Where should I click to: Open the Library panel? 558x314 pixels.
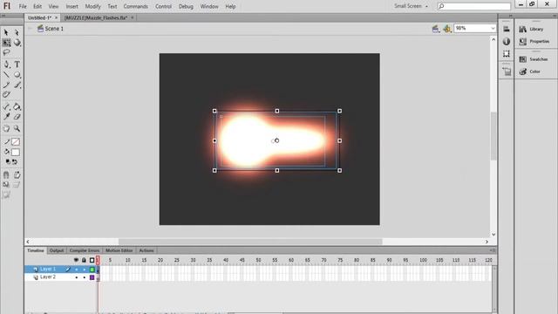536,29
